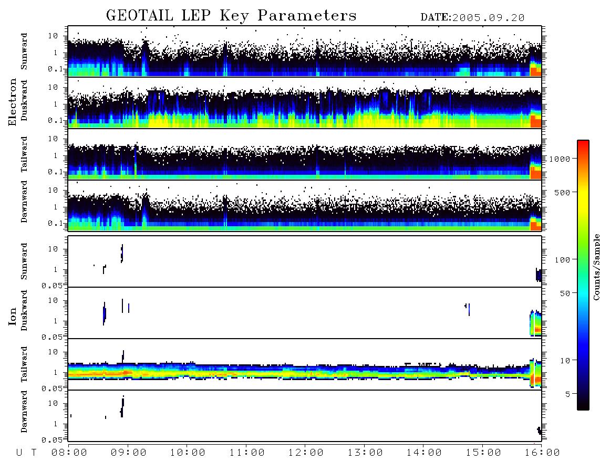
Task: Click the 100 colorbar tick label
Action: (563, 260)
